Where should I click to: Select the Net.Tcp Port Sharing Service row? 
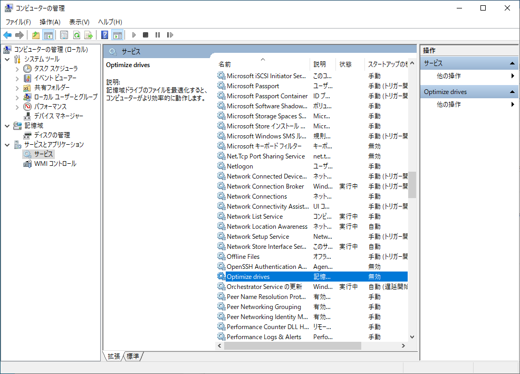tap(312, 156)
